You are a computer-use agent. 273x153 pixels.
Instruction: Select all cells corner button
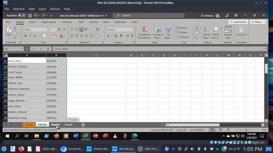click(6, 55)
